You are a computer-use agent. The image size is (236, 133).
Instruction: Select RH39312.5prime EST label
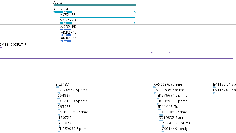click(x=176, y=123)
